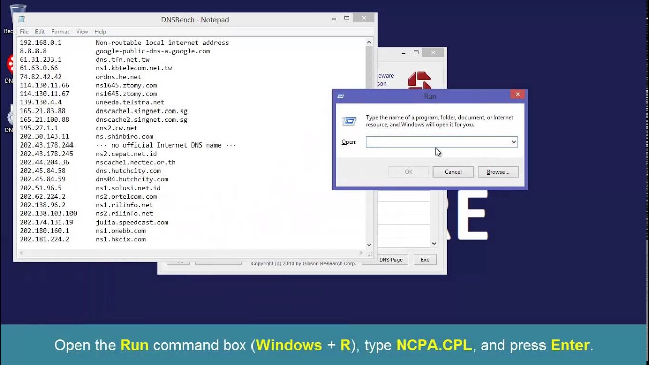Screen dimensions: 649x365
Task: Click the Exit button in DNS Benchmark window
Action: [425, 260]
